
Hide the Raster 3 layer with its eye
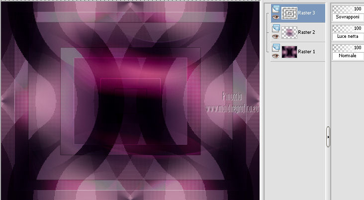tap(275, 17)
